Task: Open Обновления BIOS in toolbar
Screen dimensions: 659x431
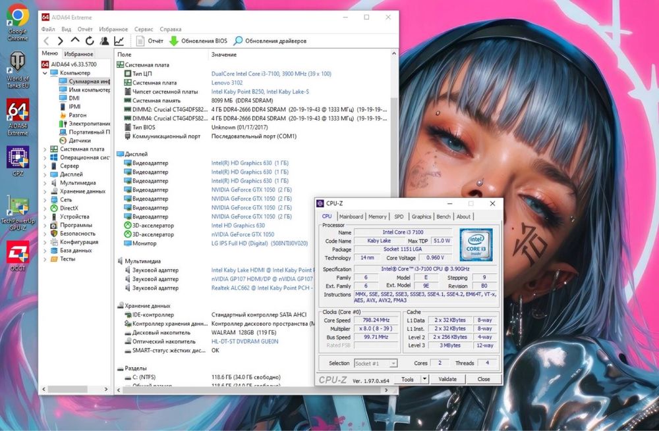Action: pos(198,41)
